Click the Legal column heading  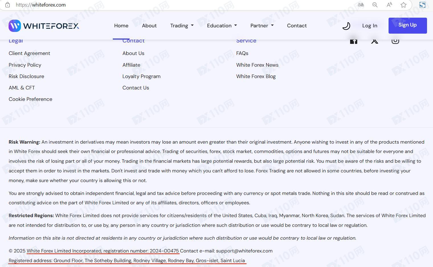(16, 41)
